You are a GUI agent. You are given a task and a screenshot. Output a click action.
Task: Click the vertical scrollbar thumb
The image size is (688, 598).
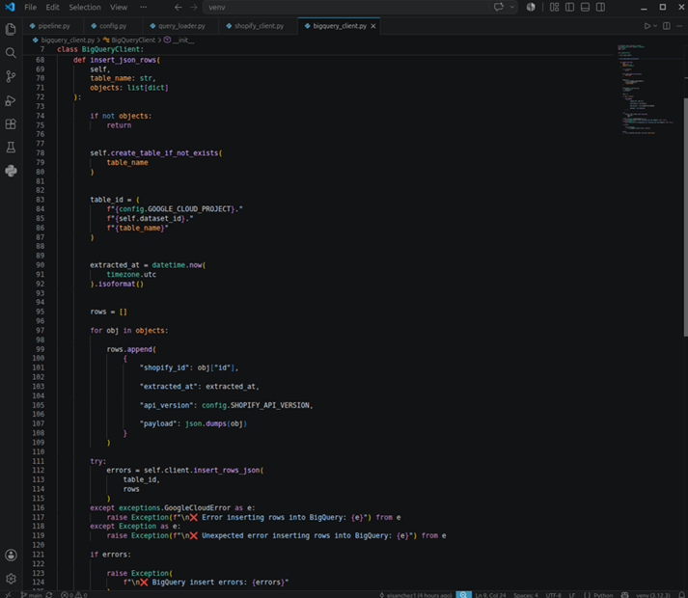pyautogui.click(x=685, y=217)
